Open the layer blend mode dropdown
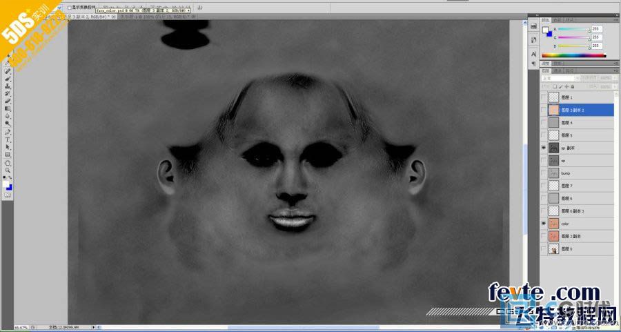 tap(555, 79)
